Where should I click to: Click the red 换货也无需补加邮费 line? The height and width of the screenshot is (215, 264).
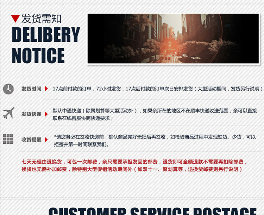coord(132,169)
